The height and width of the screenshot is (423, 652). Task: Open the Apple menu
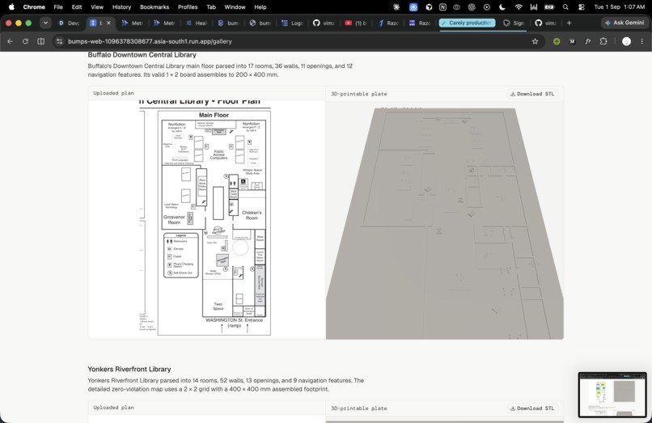[x=11, y=6]
